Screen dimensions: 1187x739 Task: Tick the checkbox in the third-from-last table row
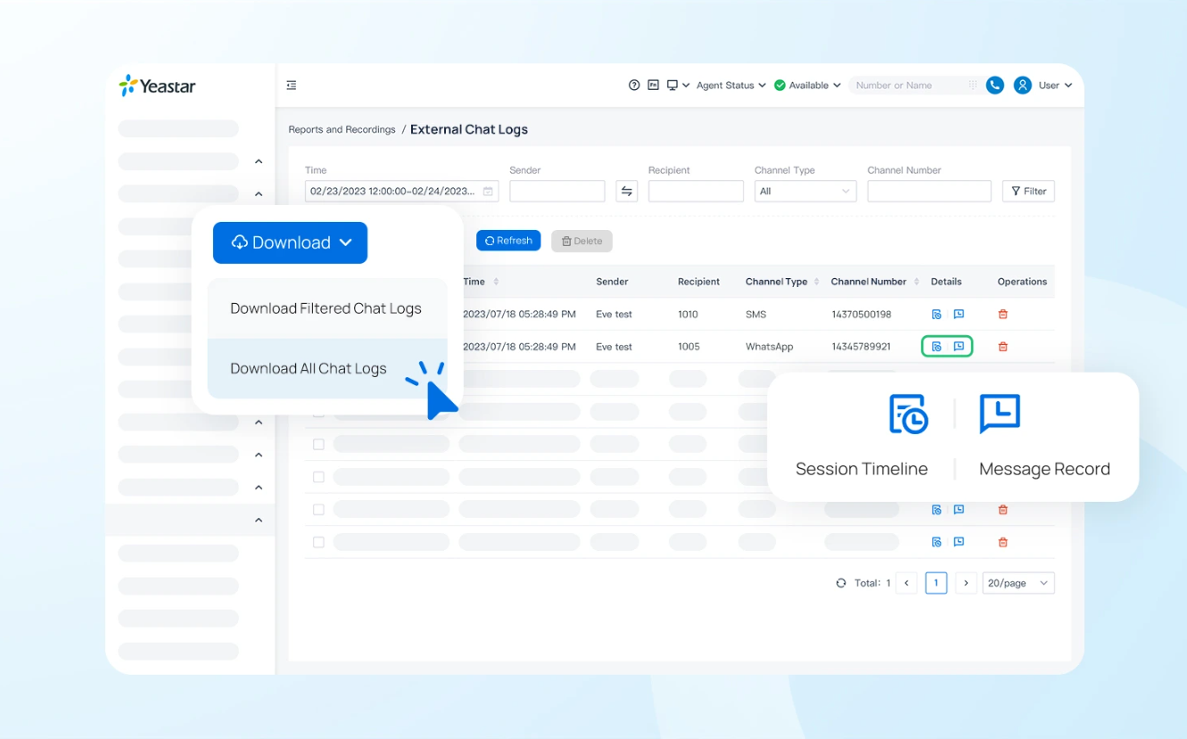click(318, 477)
